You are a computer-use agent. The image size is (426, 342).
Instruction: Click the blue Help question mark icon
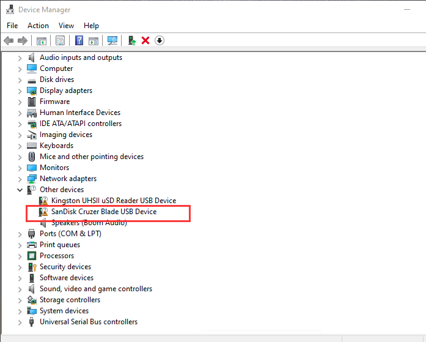coord(79,41)
